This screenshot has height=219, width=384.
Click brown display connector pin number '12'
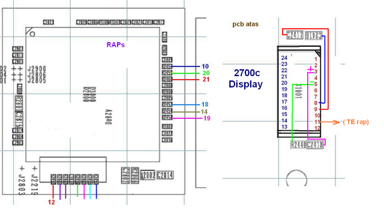317,128
